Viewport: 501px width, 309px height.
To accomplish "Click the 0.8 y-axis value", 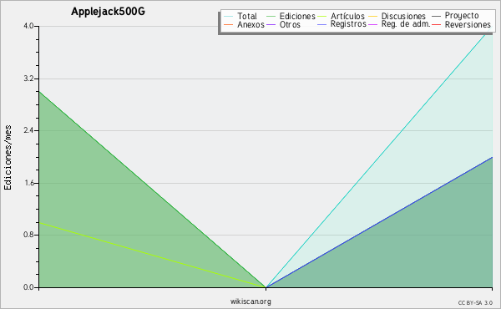I will [x=28, y=235].
